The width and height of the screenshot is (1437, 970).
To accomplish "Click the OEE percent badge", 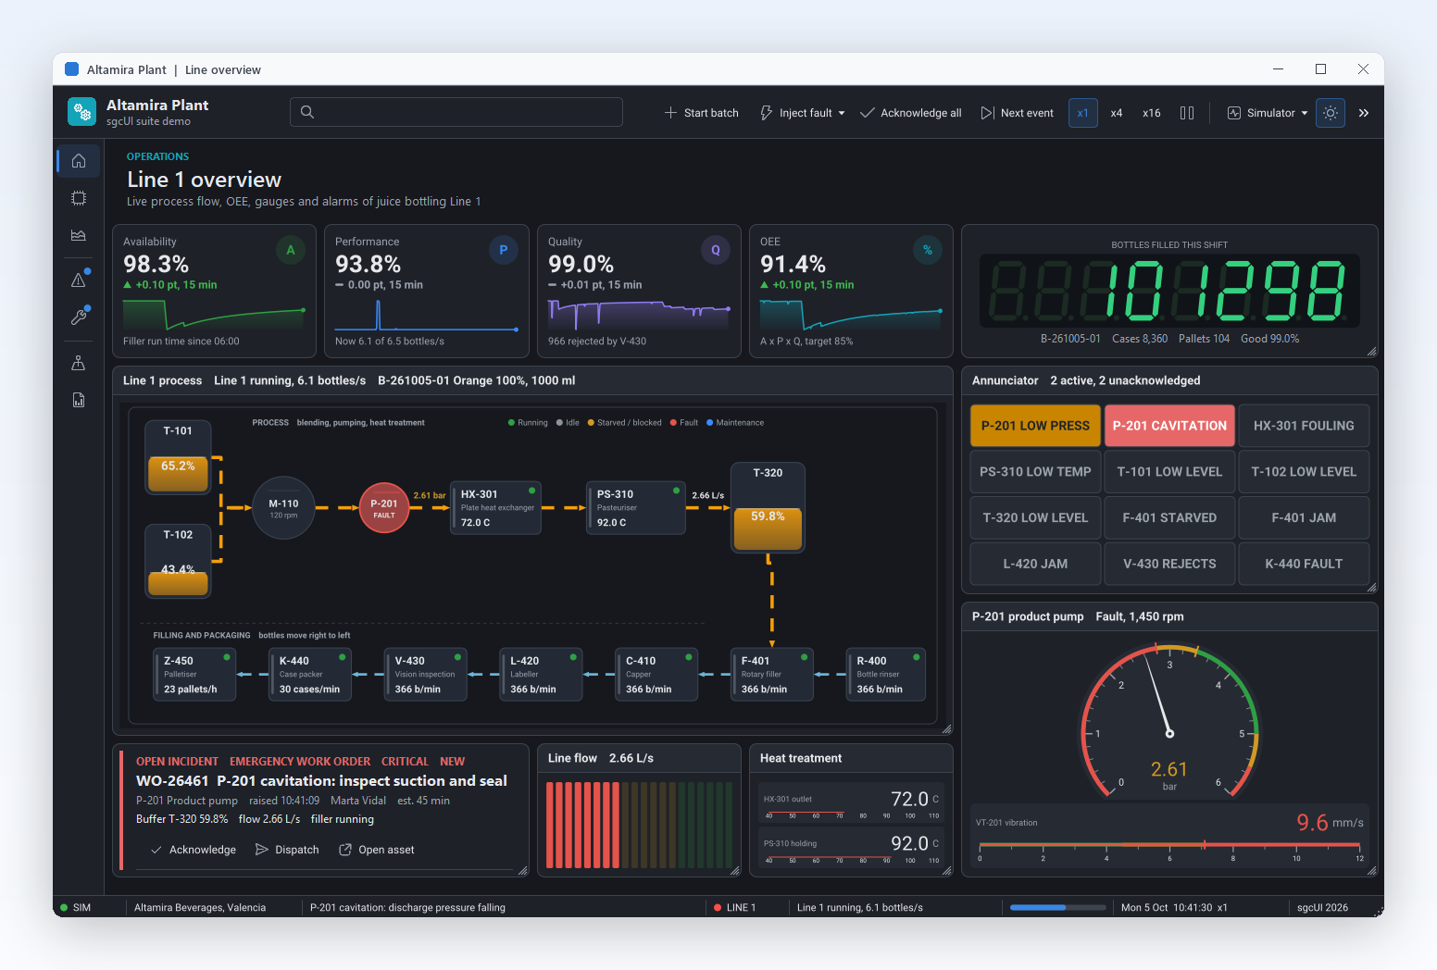I will tap(928, 250).
